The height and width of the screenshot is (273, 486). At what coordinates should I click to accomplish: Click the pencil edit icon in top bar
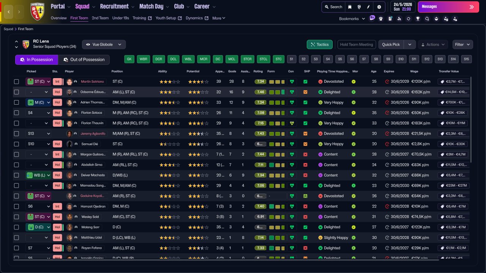(x=368, y=7)
